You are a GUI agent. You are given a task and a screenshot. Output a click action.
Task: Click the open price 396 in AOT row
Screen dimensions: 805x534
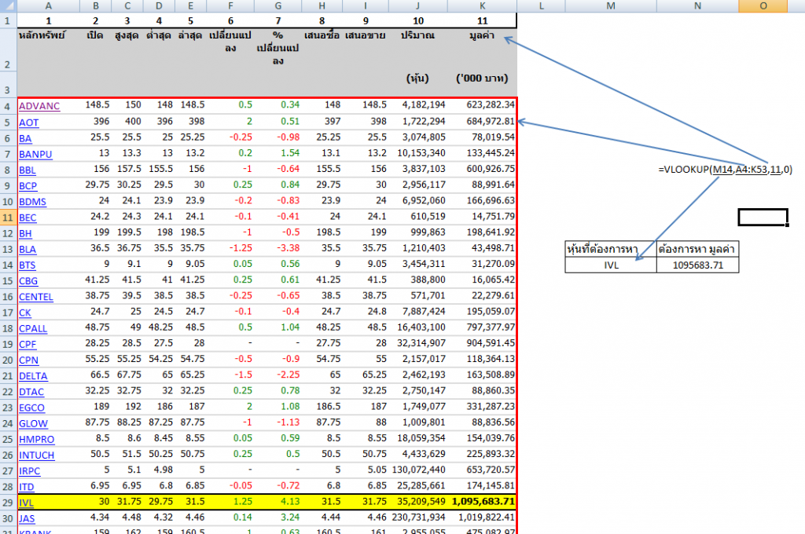(x=95, y=121)
